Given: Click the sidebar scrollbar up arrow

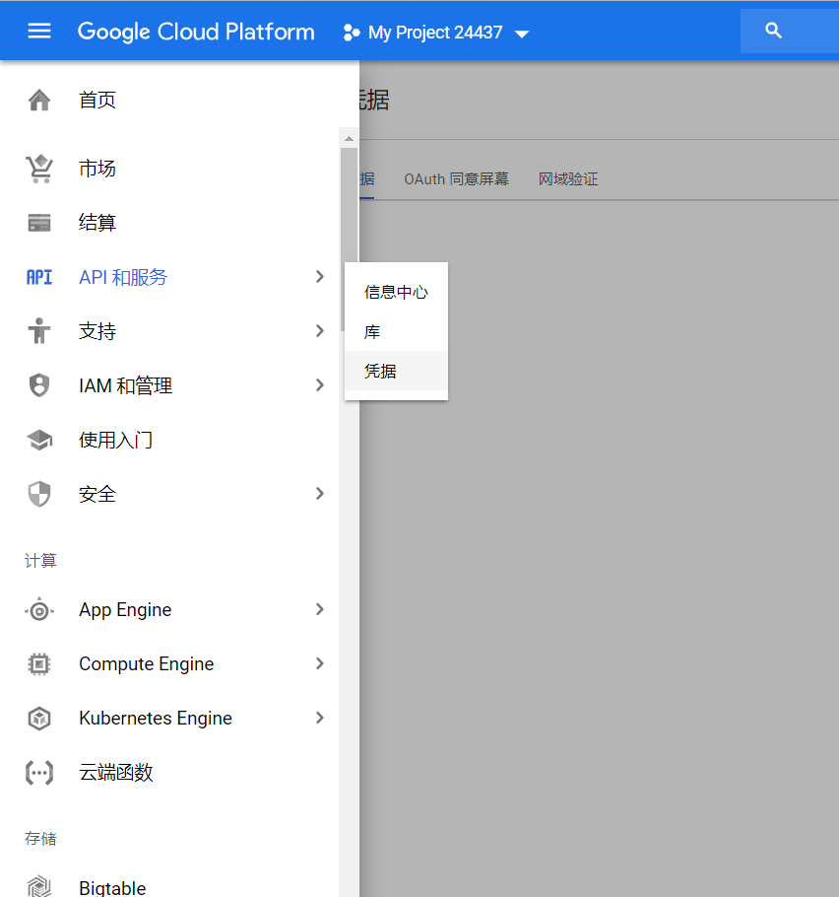Looking at the screenshot, I should 349,138.
